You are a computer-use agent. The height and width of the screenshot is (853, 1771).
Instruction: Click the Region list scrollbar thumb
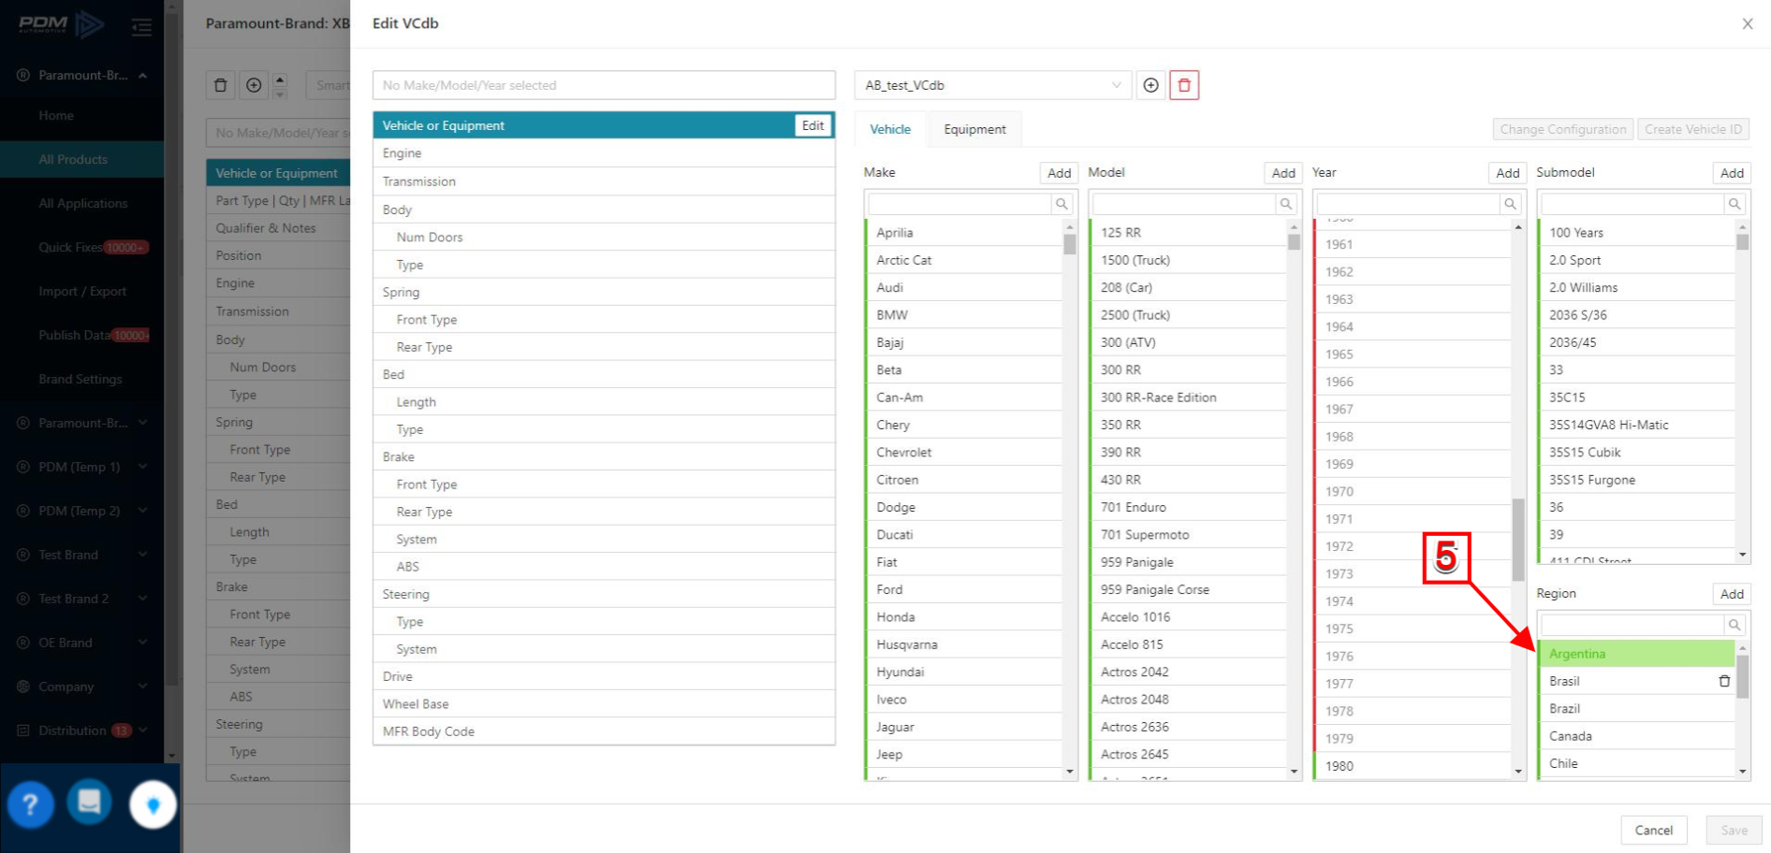[1742, 677]
